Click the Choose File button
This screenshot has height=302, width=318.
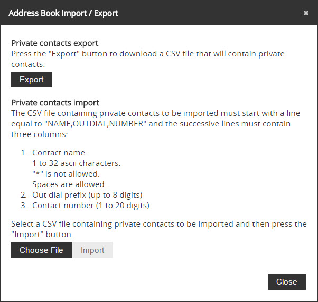point(41,250)
